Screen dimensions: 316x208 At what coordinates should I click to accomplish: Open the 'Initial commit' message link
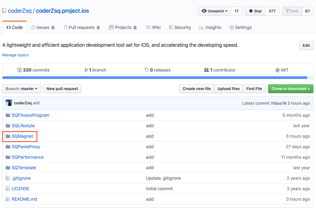(159, 189)
